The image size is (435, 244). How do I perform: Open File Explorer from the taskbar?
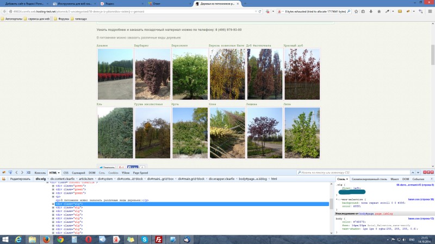(x=32, y=240)
